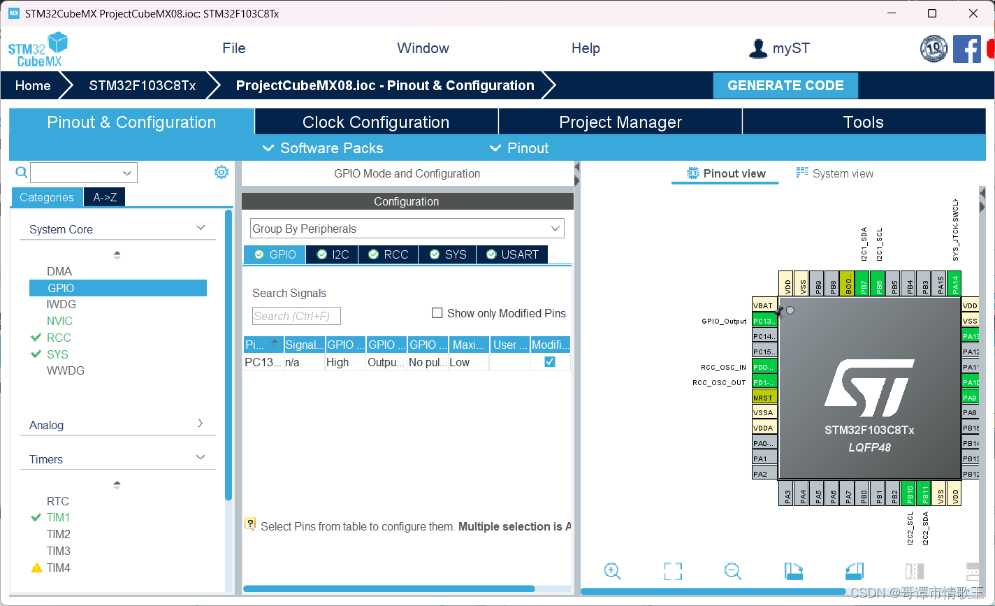Sort by Pin Name column header
The width and height of the screenshot is (995, 606).
(263, 345)
